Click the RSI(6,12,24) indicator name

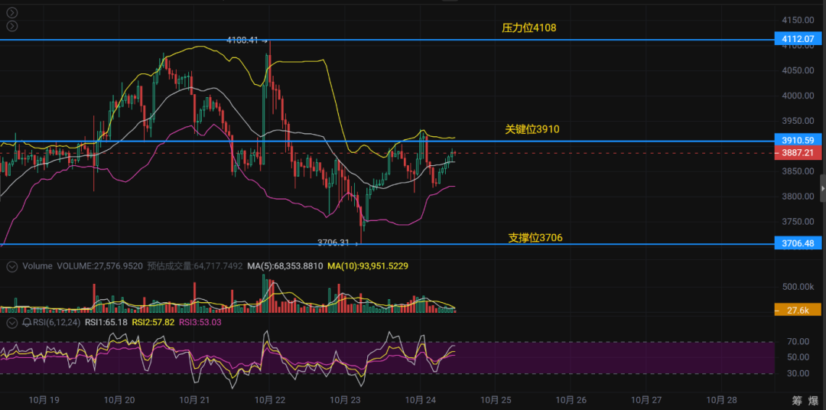57,323
